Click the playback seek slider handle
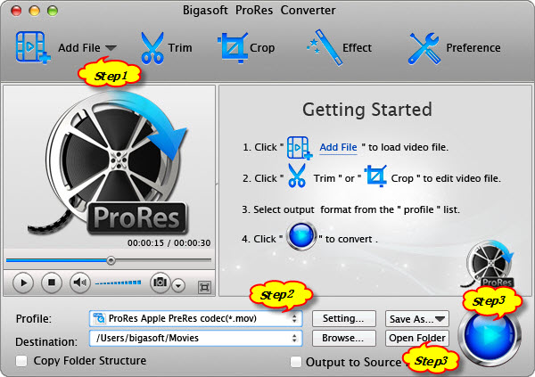Image resolution: width=535 pixels, height=377 pixels. [x=111, y=260]
